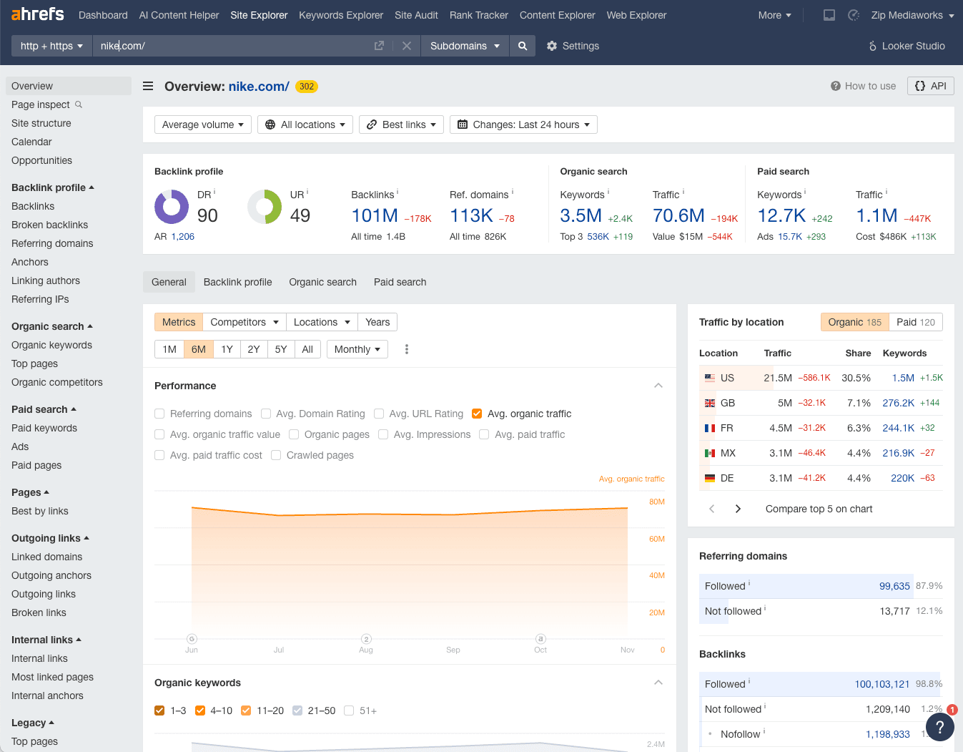Switch to the Paid 120 traffic tab
Image resolution: width=963 pixels, height=752 pixels.
[916, 322]
